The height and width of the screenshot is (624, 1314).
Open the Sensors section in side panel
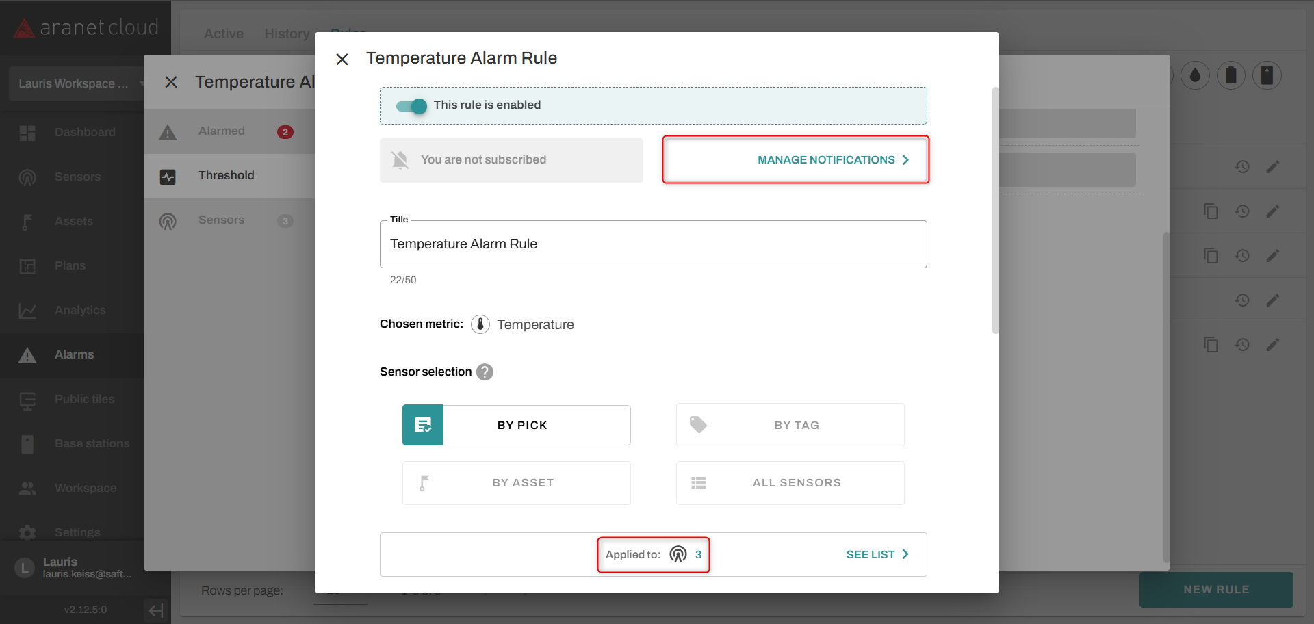[222, 220]
